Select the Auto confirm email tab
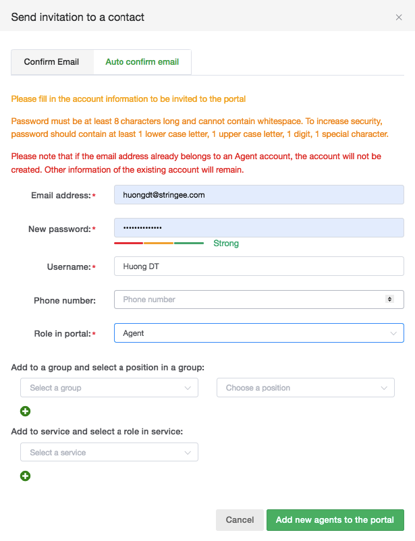415x541 pixels. pyautogui.click(x=142, y=62)
